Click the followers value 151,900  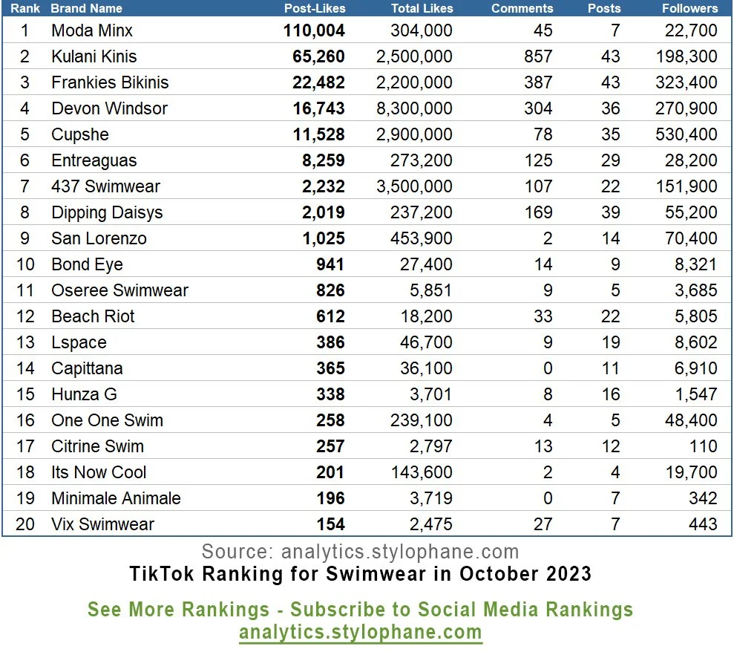pos(687,186)
